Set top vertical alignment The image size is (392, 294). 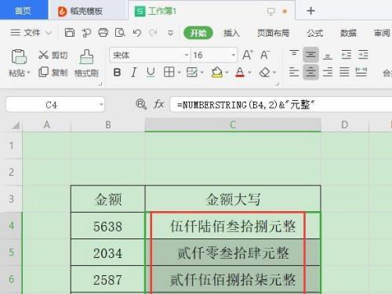click(x=294, y=54)
